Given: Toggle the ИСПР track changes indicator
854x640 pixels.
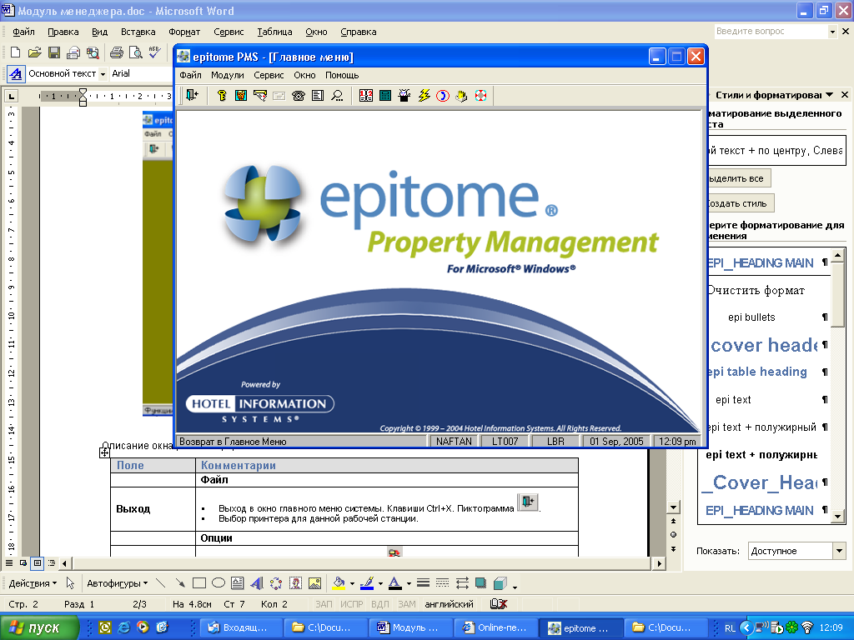Looking at the screenshot, I should [x=351, y=604].
